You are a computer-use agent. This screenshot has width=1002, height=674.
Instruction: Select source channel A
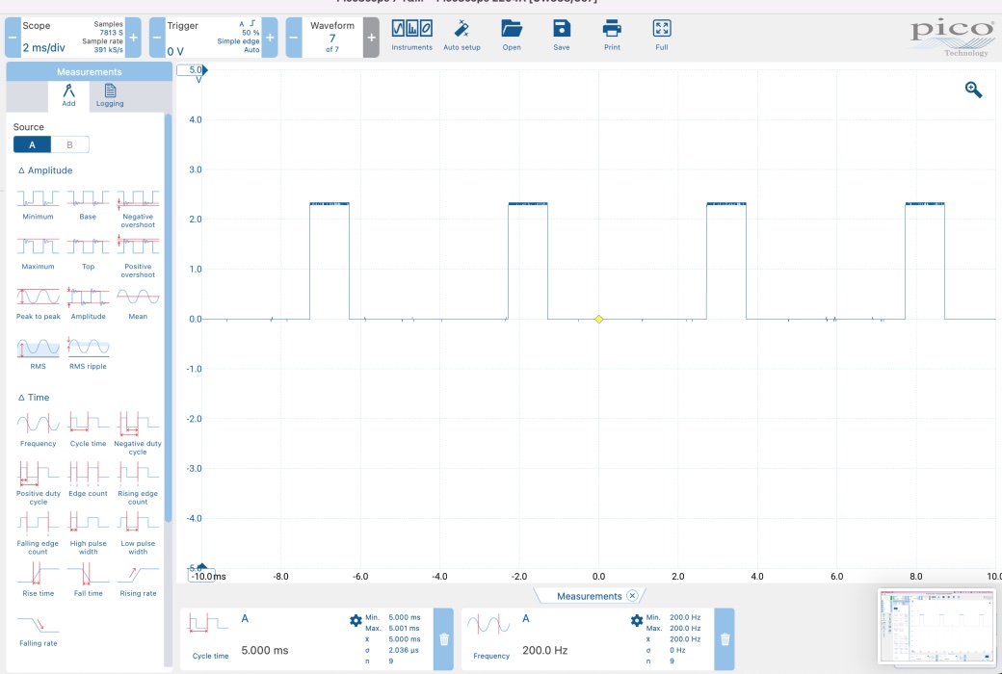click(32, 144)
